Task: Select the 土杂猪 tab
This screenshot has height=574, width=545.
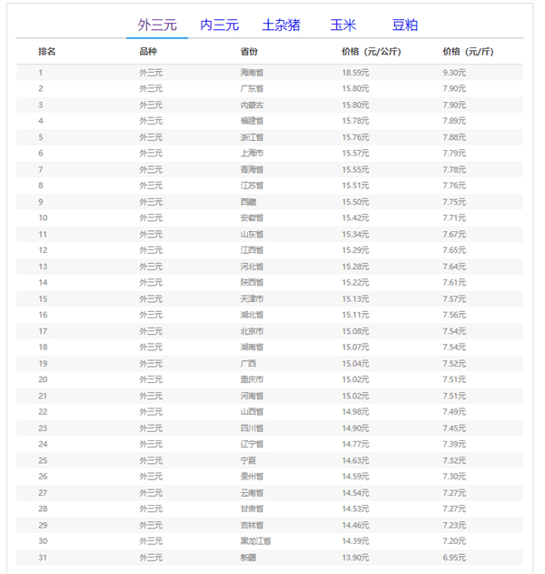Action: click(x=281, y=25)
